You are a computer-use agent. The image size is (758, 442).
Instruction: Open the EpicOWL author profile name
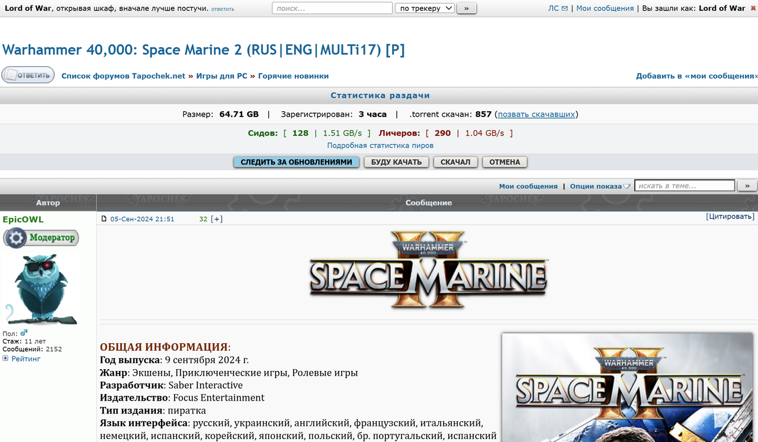coord(23,220)
